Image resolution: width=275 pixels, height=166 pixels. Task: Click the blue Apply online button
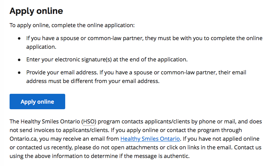pyautogui.click(x=37, y=102)
